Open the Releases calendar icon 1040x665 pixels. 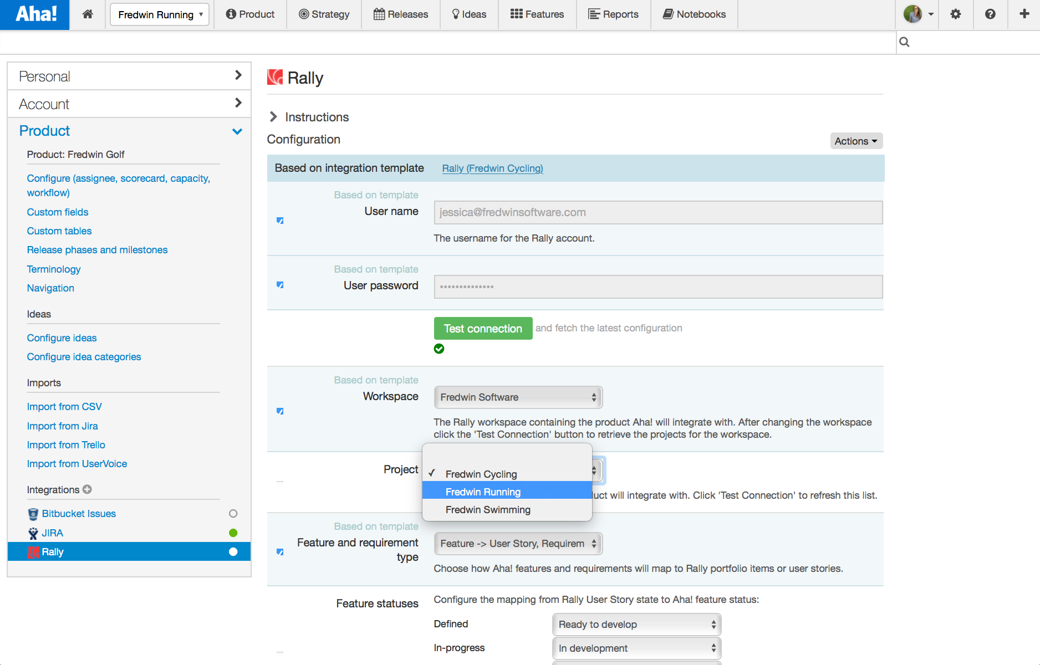click(x=379, y=14)
